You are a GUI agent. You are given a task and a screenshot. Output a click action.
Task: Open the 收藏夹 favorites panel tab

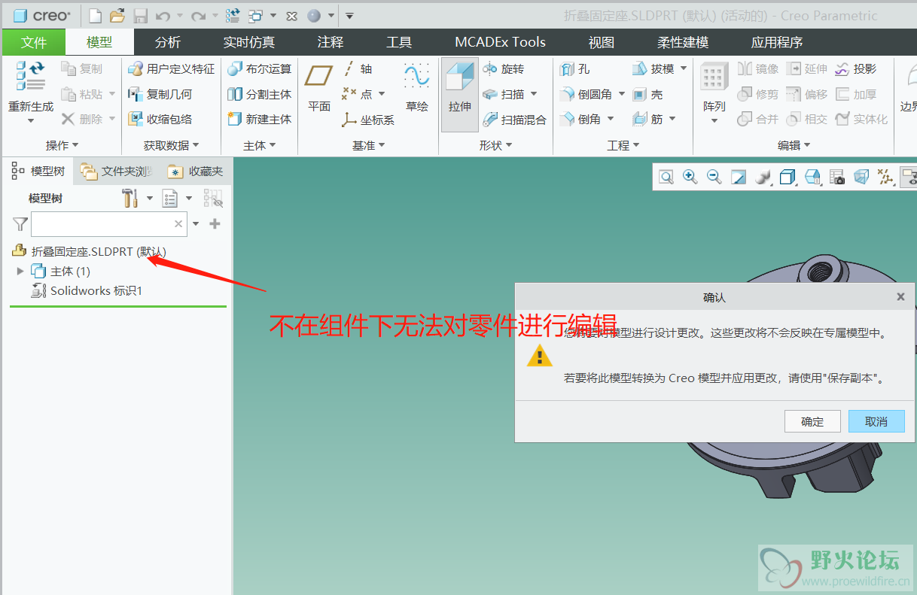[196, 172]
